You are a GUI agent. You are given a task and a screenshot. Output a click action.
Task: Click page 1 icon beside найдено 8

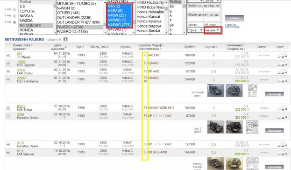65,39
